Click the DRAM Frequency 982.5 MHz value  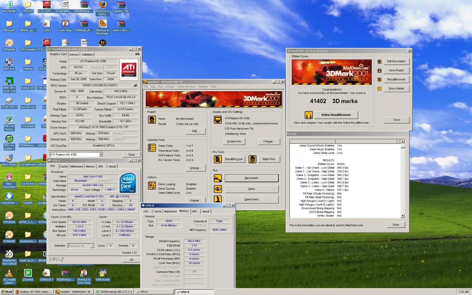(x=194, y=241)
